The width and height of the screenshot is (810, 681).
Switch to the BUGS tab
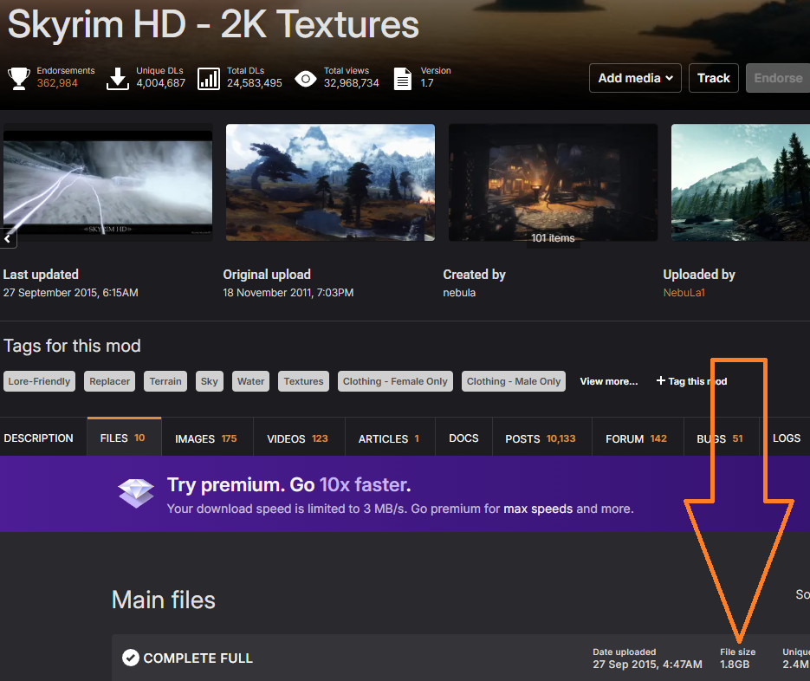coord(721,438)
